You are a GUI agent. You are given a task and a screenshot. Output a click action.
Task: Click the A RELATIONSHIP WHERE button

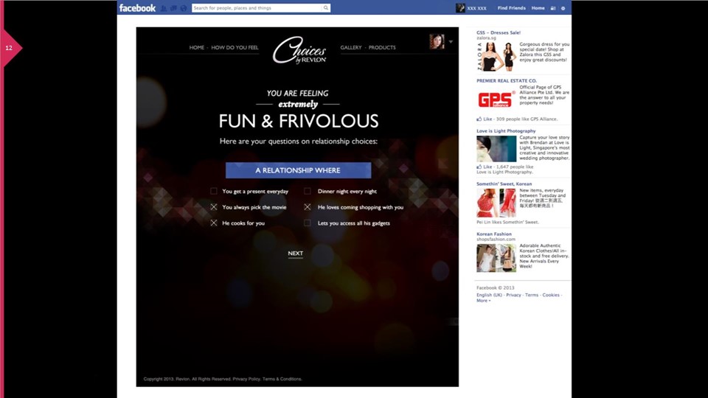tap(299, 170)
